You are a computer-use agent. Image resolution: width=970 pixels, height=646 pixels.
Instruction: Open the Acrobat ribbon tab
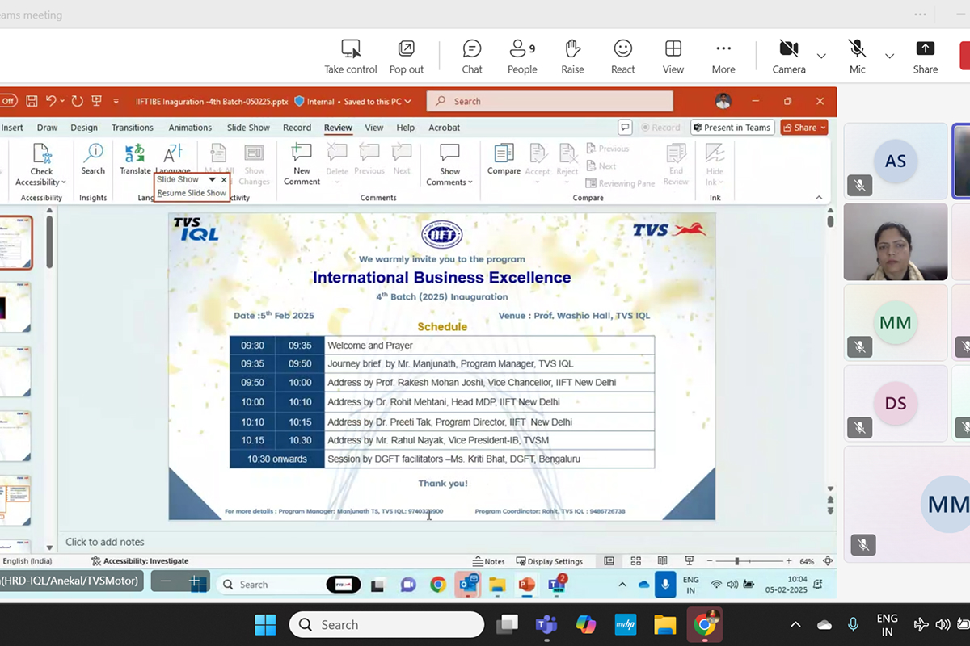tap(444, 128)
